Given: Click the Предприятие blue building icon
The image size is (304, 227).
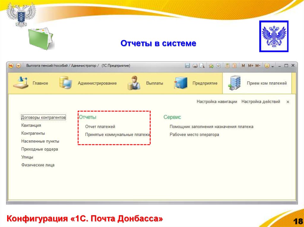Looking at the screenshot, I should pos(181,83).
